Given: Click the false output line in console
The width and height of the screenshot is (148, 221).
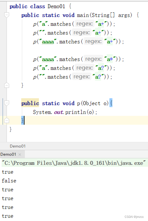Looking at the screenshot, I should [x=9, y=181].
